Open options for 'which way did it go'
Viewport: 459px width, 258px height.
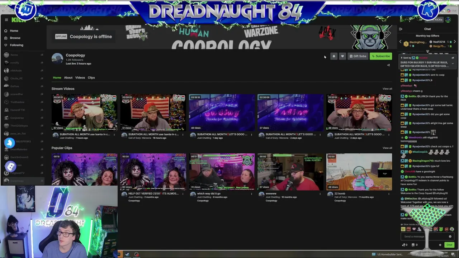click(x=251, y=194)
